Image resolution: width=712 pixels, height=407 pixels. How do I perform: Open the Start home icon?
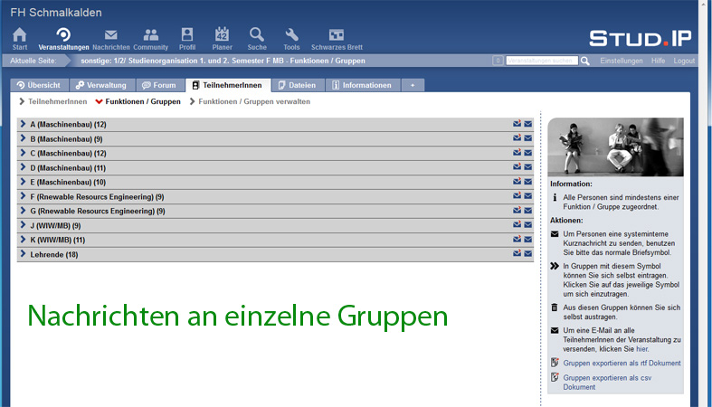(19, 36)
